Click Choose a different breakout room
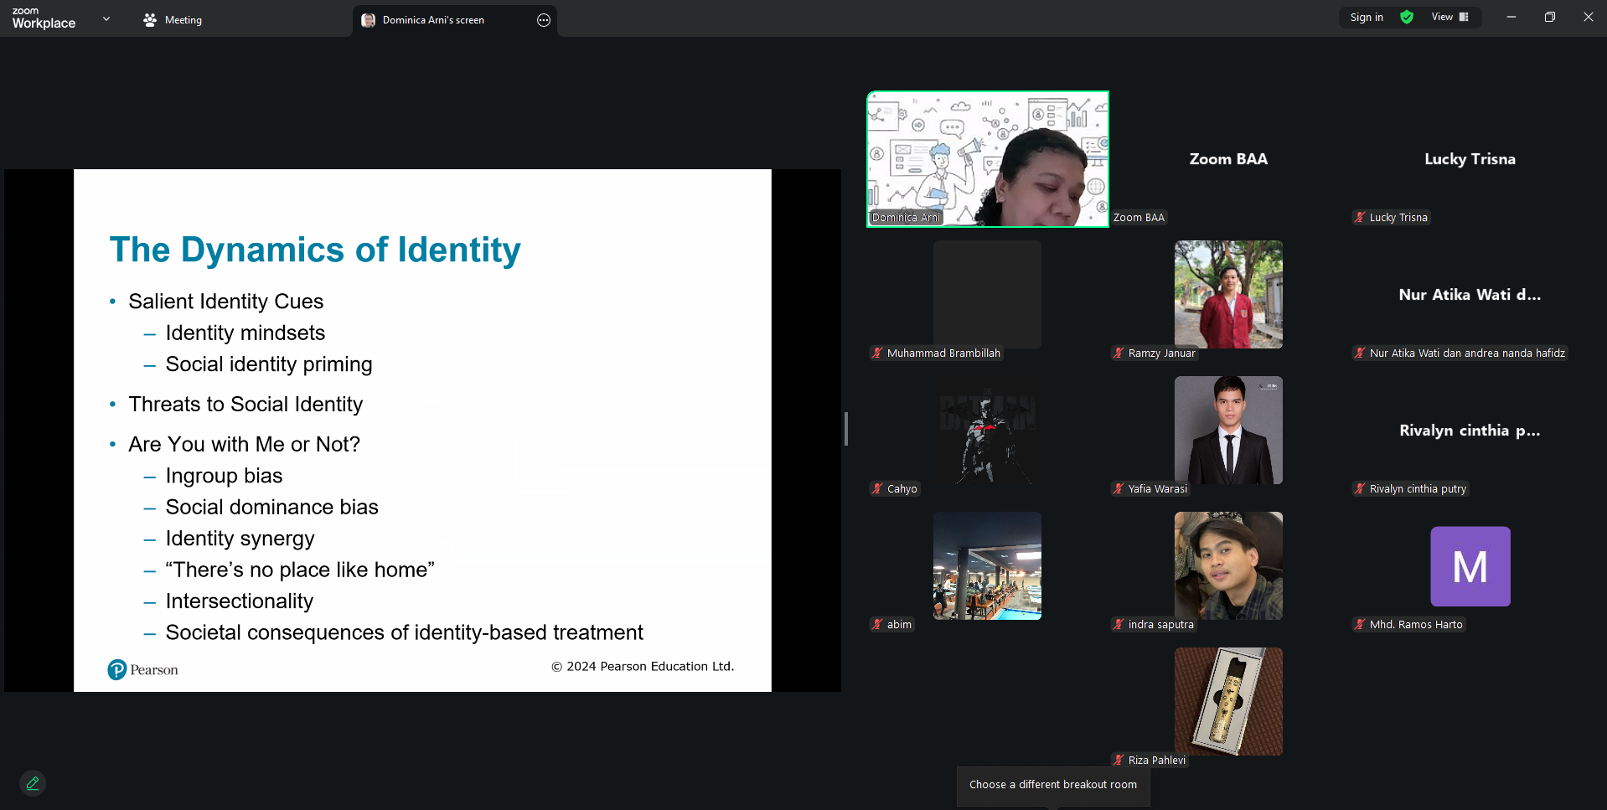Screen dimensions: 1607x810 1053,785
